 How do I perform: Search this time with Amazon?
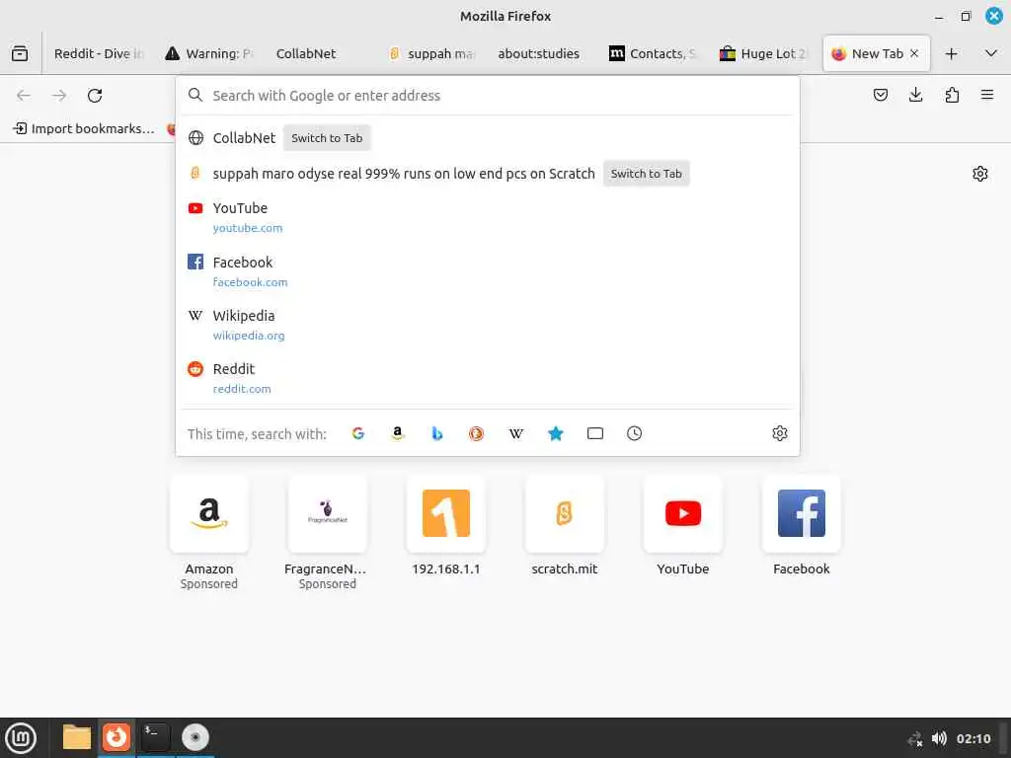tap(398, 434)
